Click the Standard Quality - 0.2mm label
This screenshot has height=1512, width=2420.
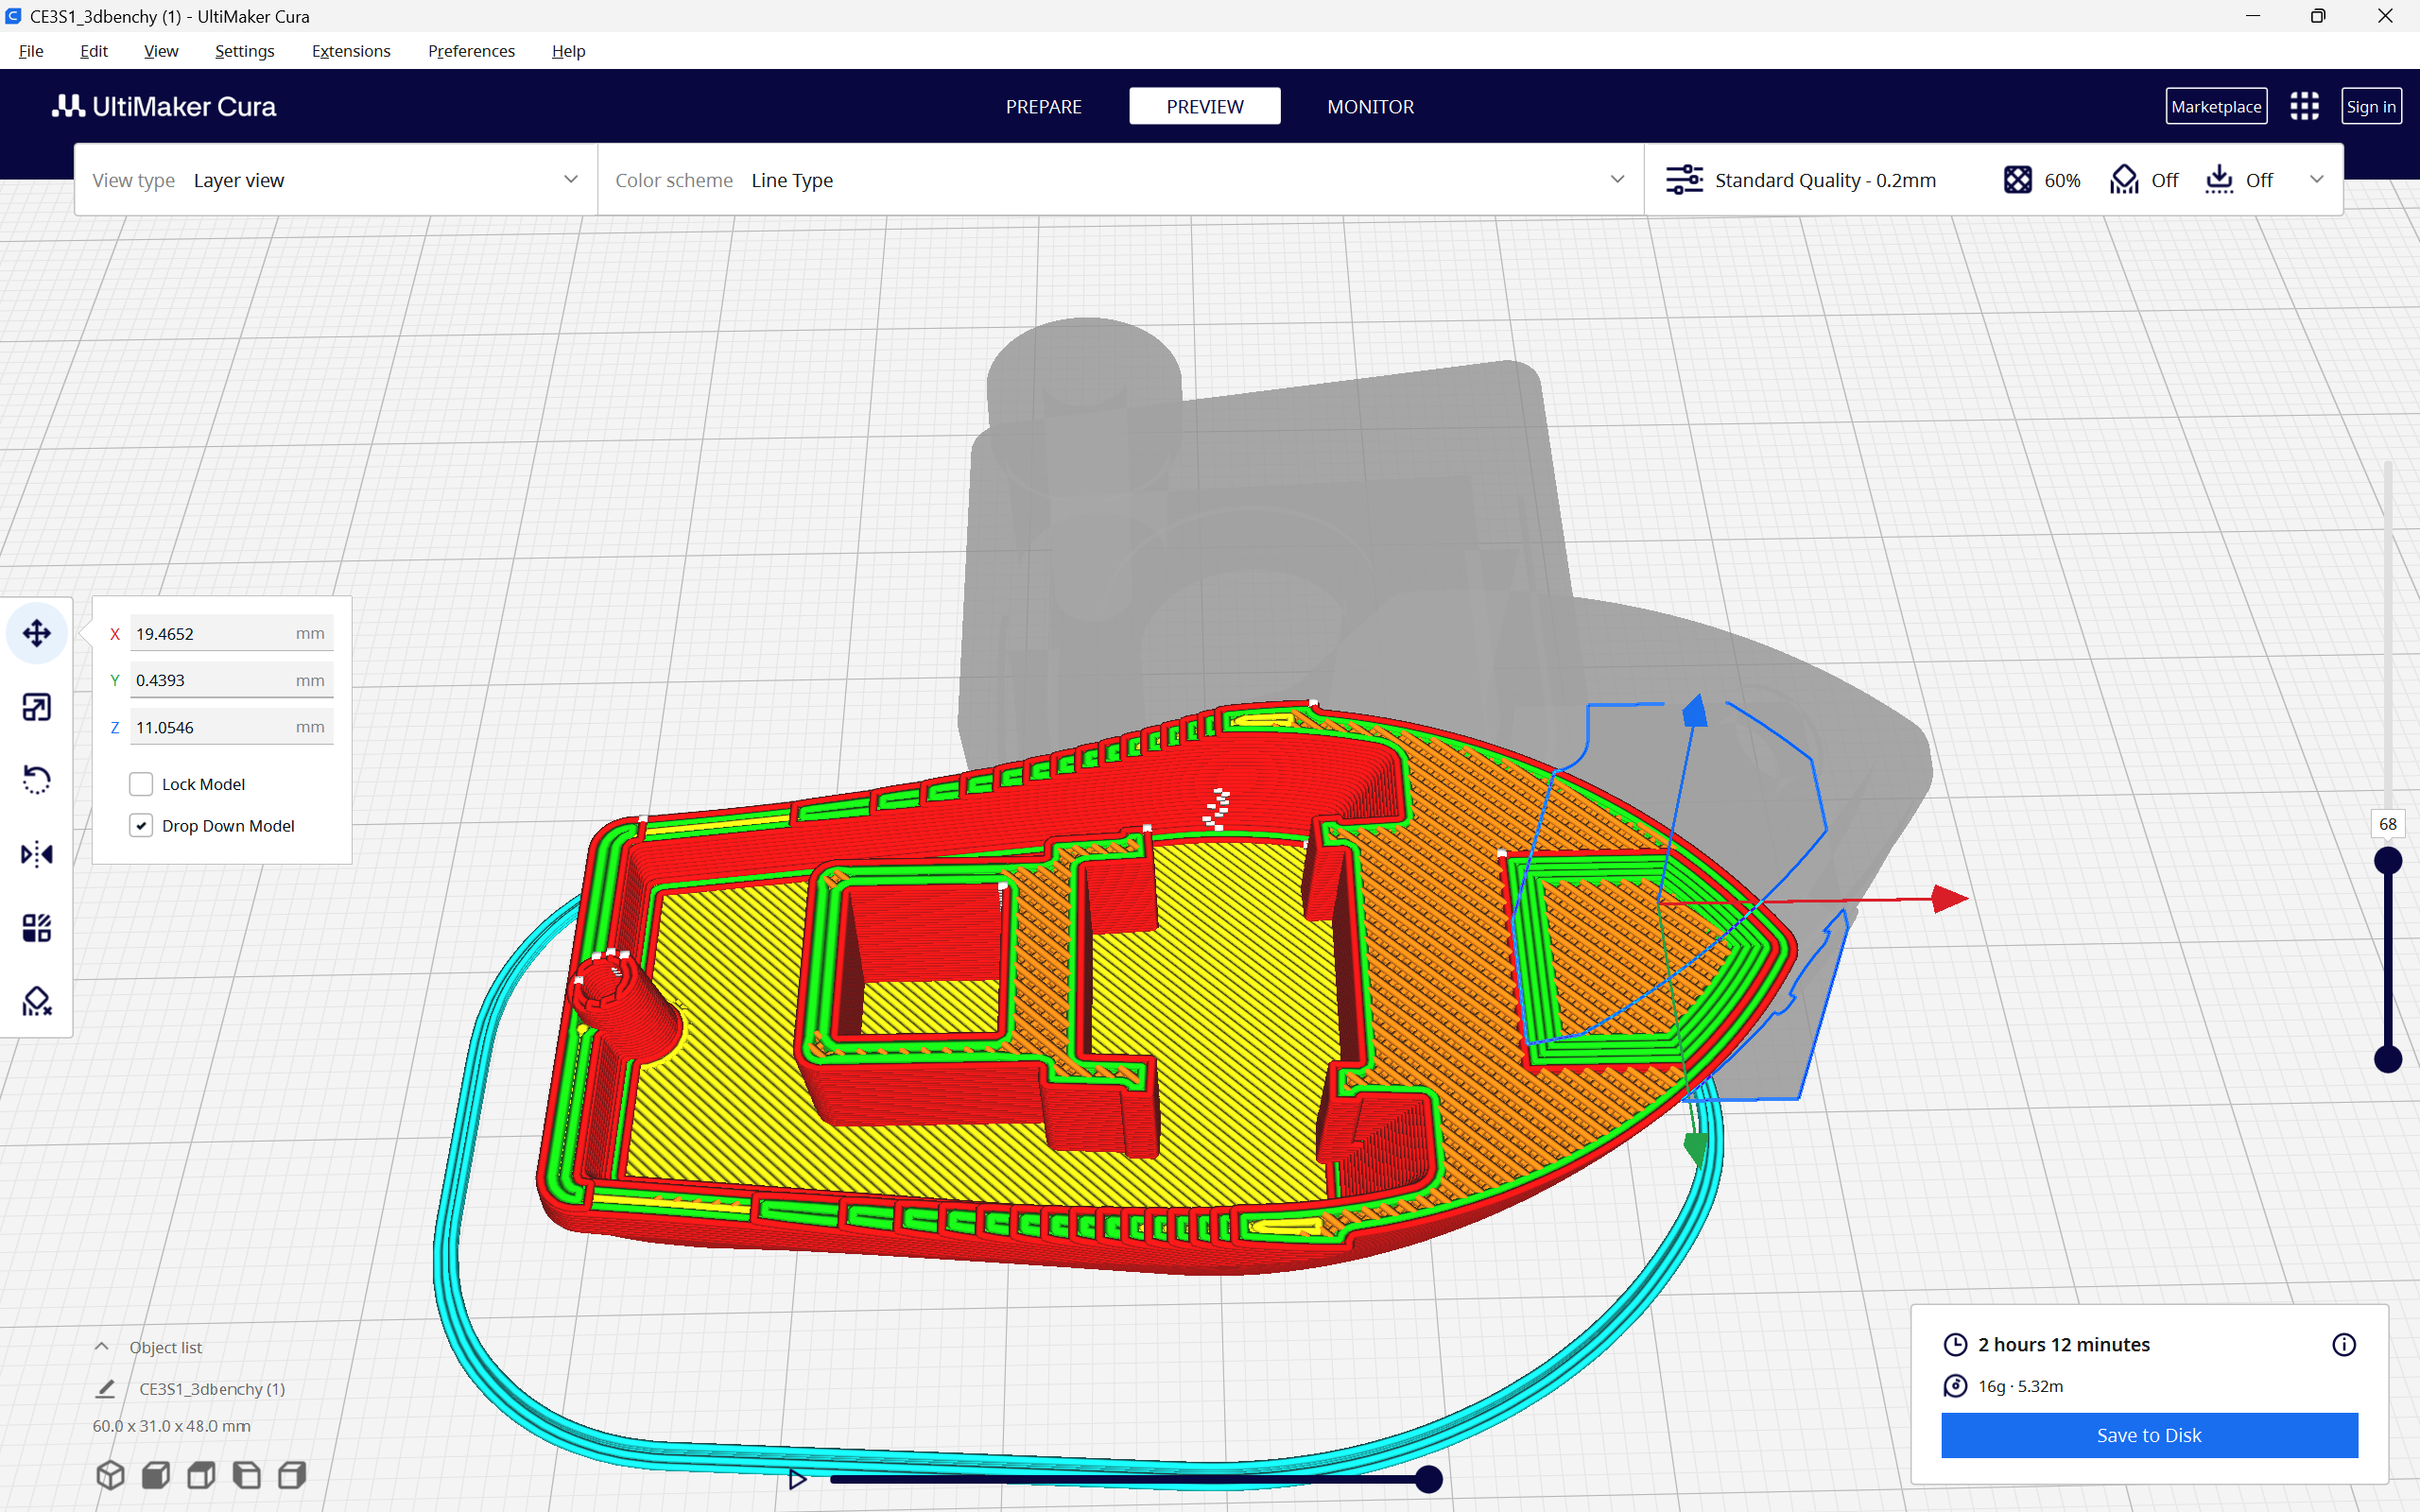tap(1826, 180)
